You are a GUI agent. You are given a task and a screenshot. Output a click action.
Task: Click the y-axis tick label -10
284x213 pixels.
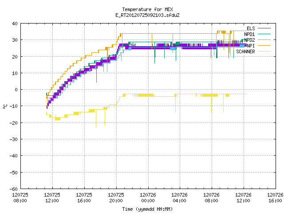pyautogui.click(x=14, y=106)
